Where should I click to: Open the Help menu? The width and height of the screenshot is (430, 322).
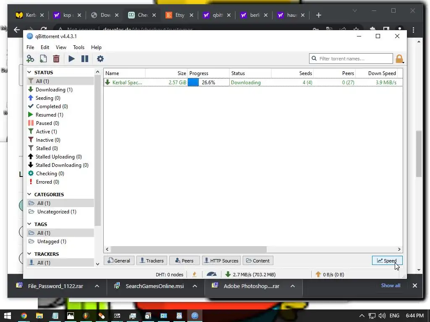pos(96,47)
